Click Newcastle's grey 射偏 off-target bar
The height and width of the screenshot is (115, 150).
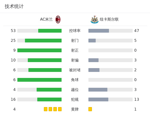pos(93,60)
